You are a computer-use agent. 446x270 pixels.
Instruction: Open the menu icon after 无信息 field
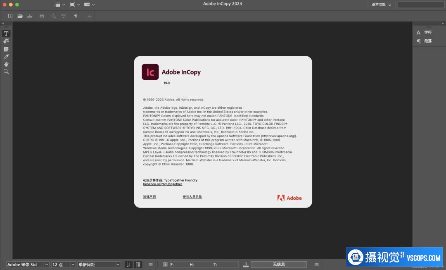coord(317,265)
